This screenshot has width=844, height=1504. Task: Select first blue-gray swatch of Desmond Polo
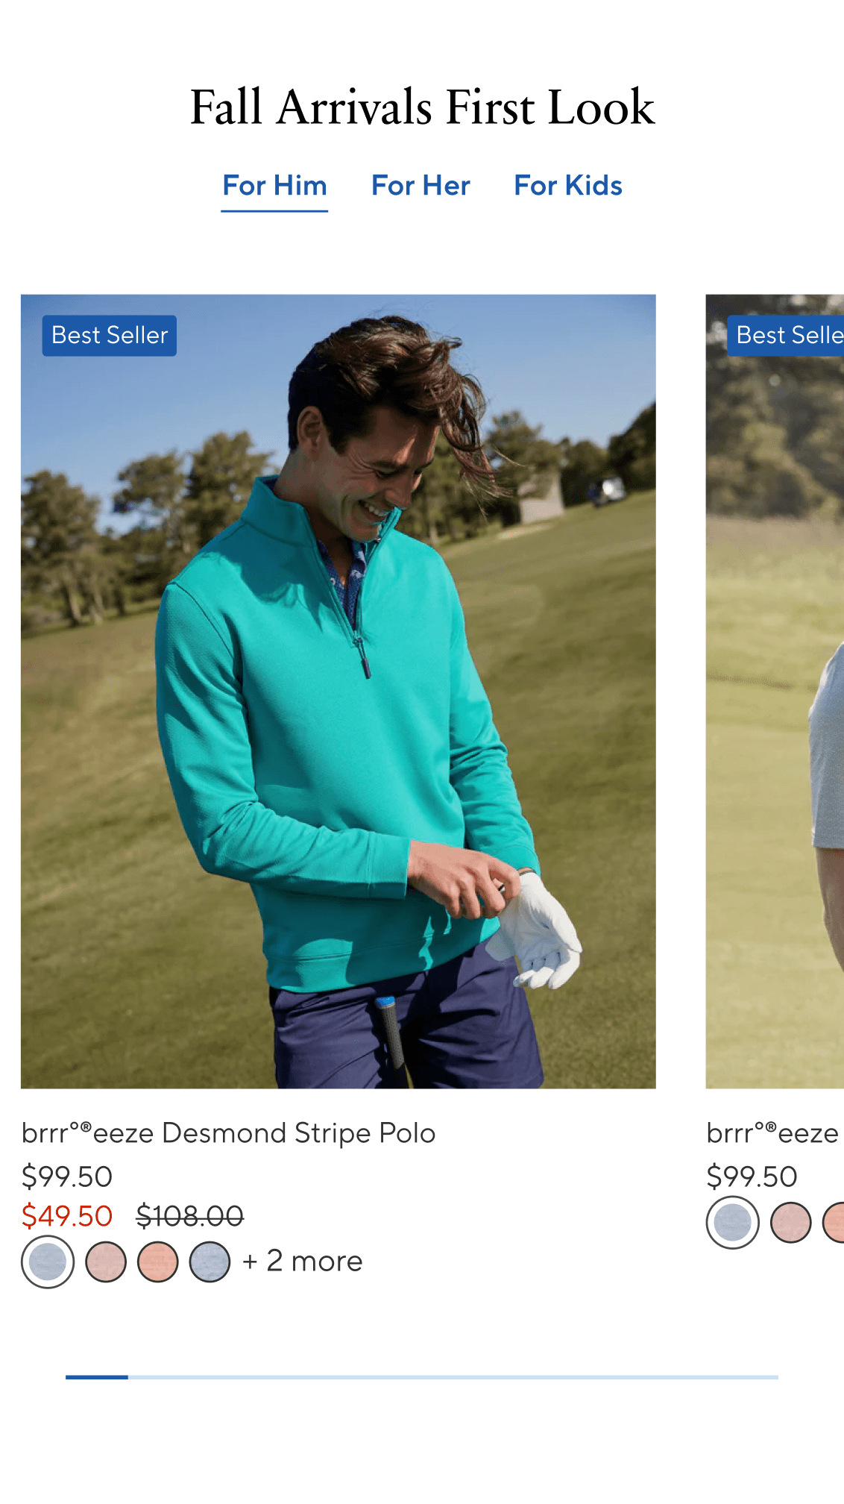click(48, 1262)
